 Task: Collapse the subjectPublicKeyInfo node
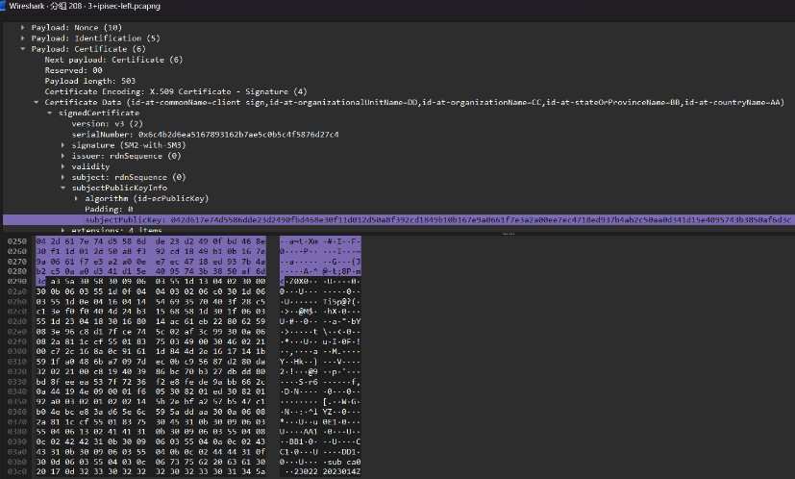(62, 188)
